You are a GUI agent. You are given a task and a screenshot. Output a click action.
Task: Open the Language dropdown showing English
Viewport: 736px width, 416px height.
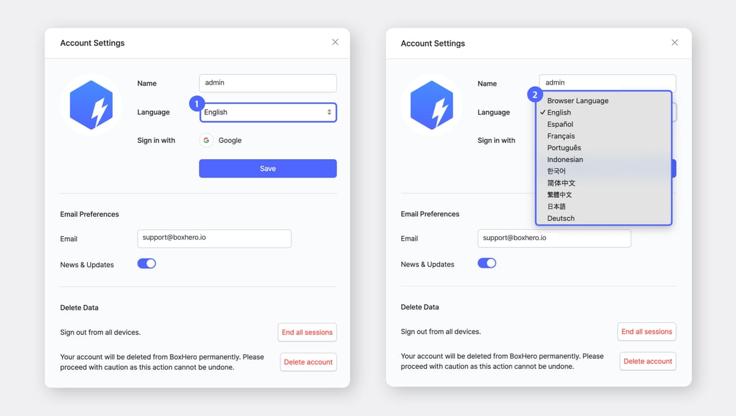coord(268,112)
